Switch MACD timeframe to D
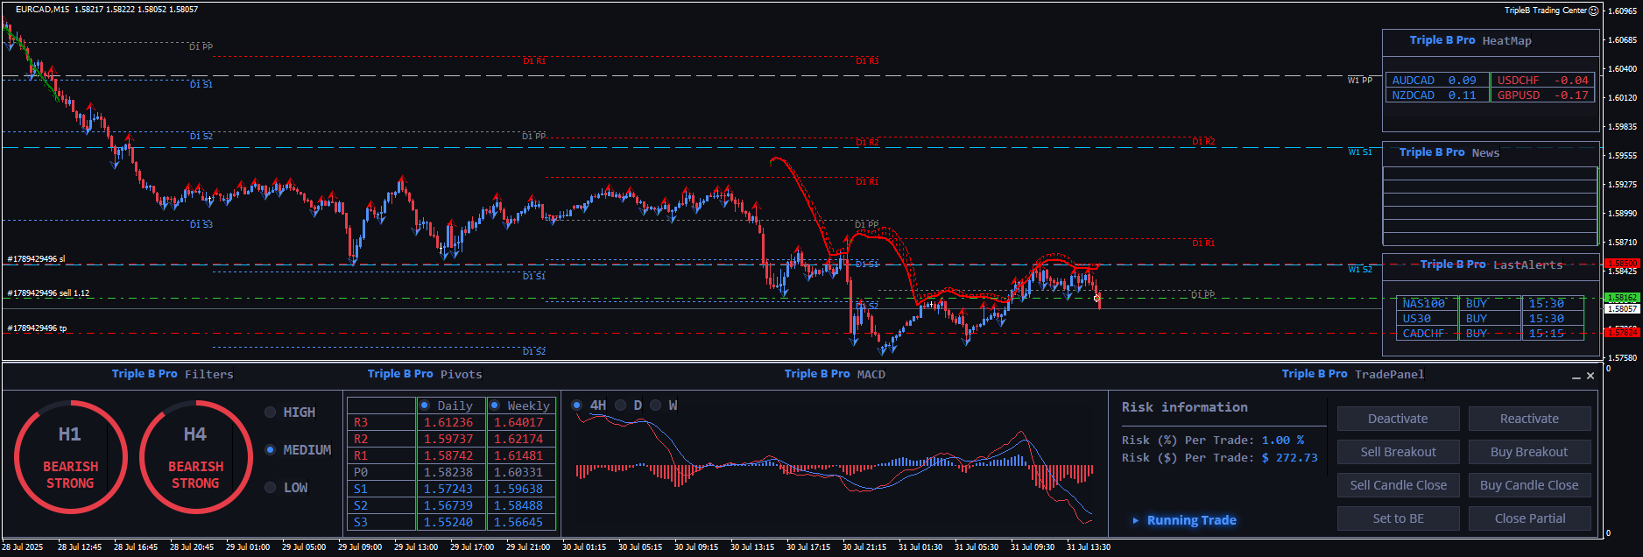Viewport: 1643px width, 557px height. pyautogui.click(x=621, y=405)
